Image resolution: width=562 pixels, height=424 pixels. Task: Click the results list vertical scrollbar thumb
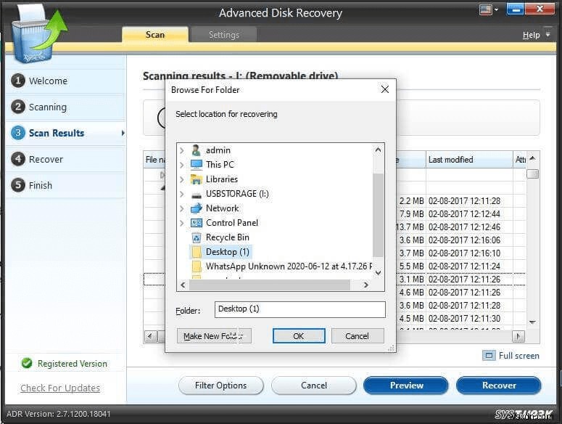click(532, 174)
